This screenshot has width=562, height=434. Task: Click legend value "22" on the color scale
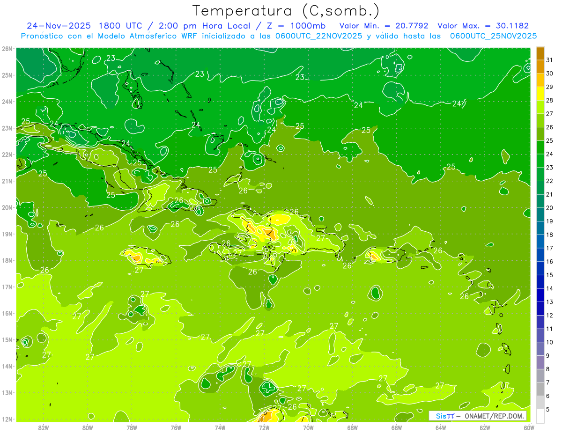click(550, 181)
